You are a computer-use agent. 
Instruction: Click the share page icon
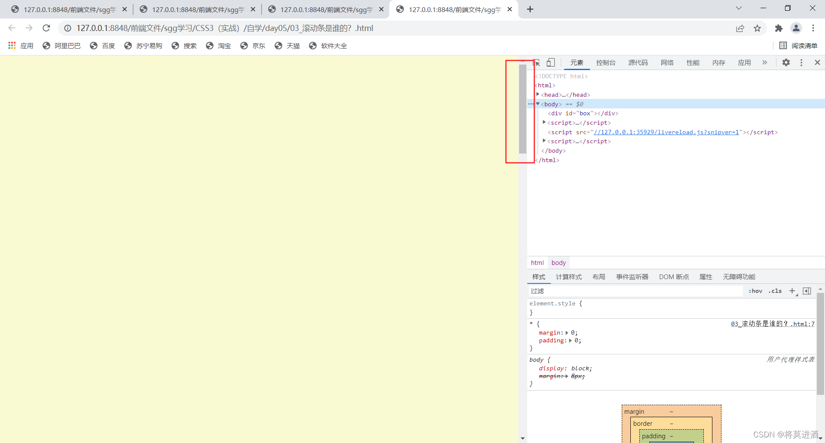click(740, 28)
